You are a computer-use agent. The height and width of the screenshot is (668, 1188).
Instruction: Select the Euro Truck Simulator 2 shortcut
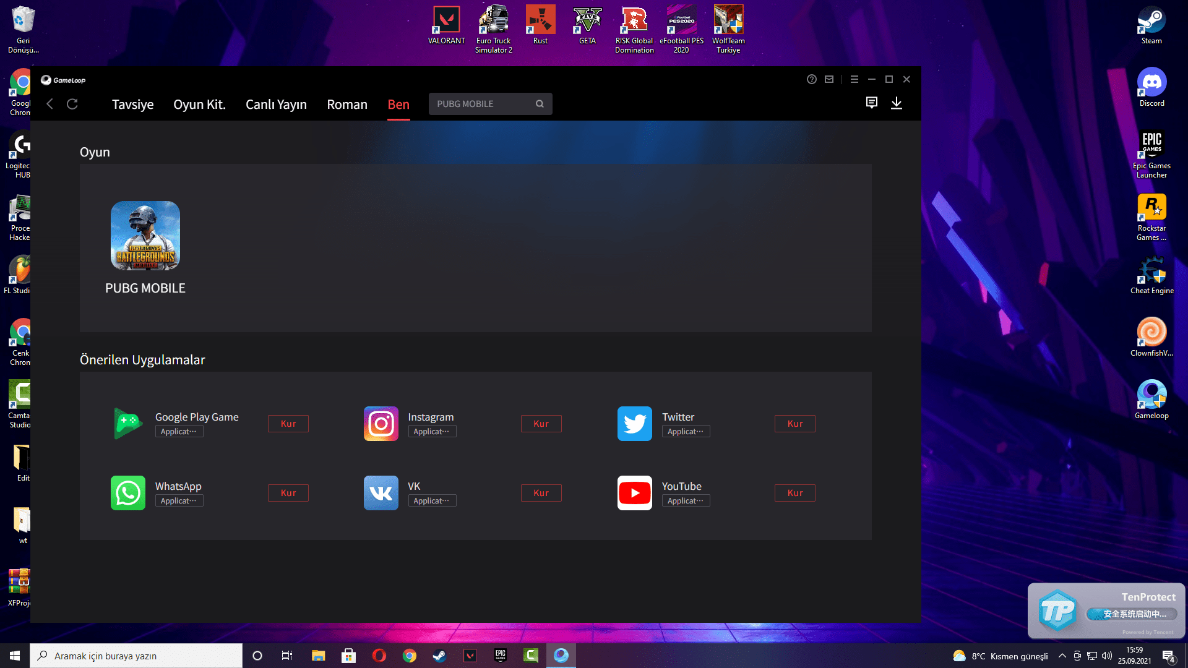[x=494, y=29]
